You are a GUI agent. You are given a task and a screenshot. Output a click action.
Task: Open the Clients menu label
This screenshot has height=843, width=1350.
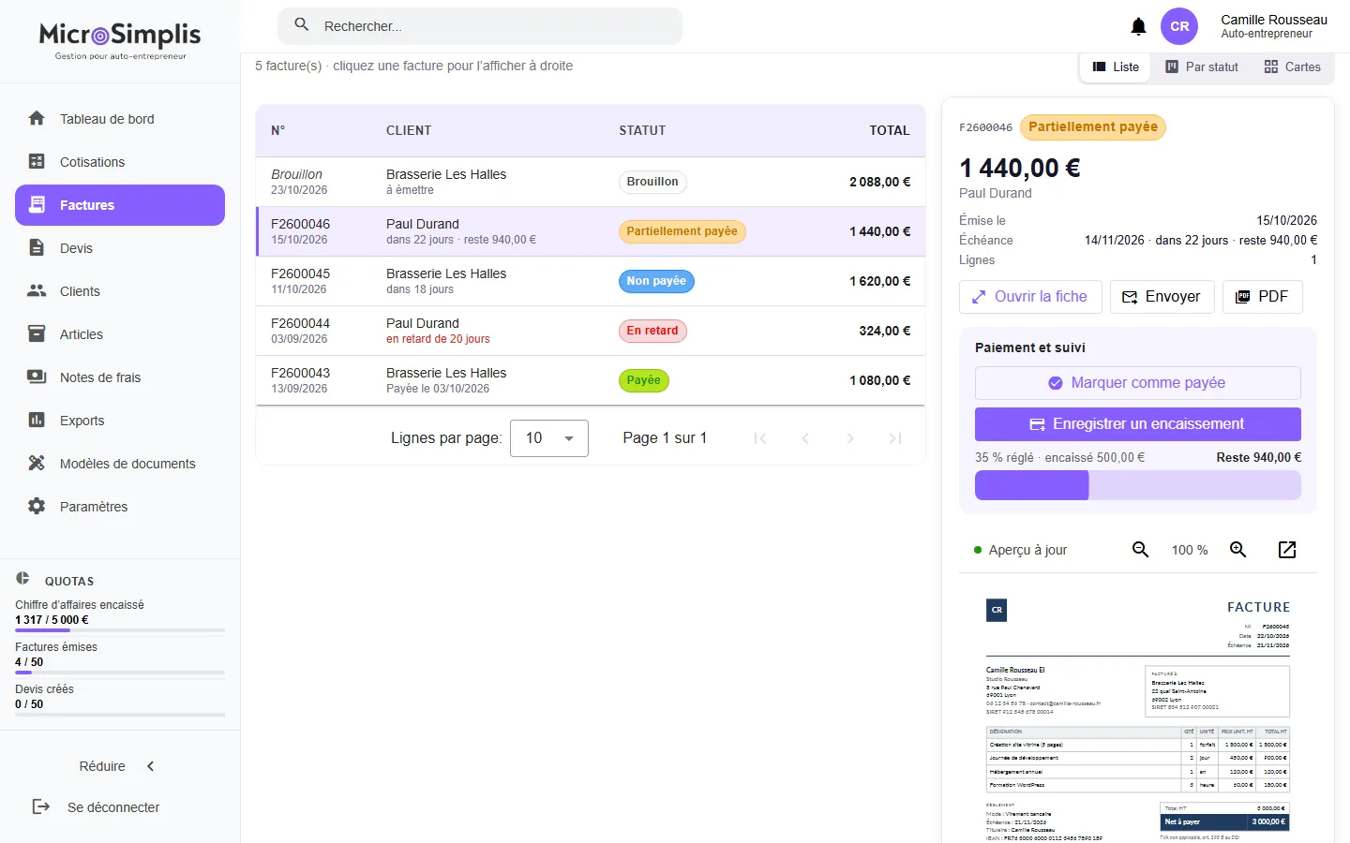(80, 291)
